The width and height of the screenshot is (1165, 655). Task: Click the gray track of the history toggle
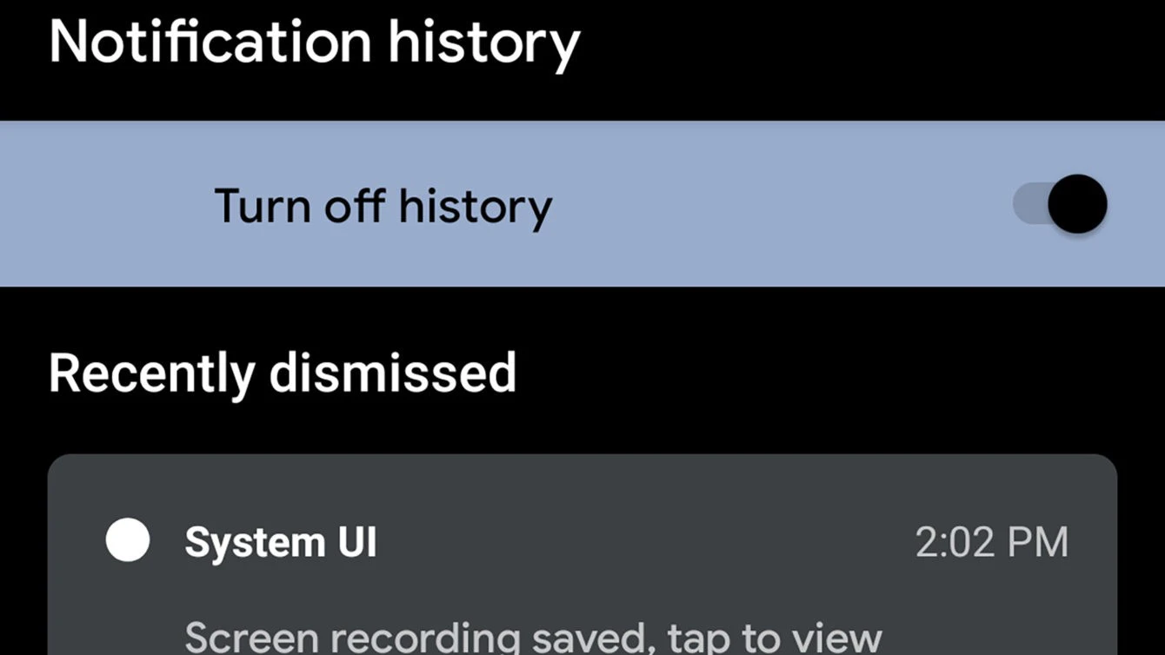pos(1029,206)
